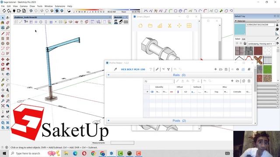The image size is (280, 157).
Task: Click the material name input field
Action: tap(260, 25)
